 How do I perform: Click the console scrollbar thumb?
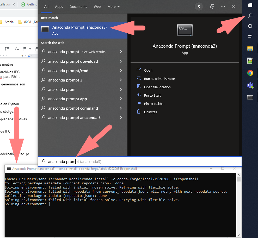coord(238,179)
